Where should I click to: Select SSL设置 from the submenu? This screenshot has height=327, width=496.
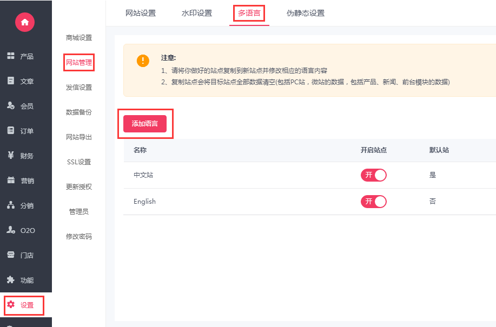pyautogui.click(x=79, y=162)
